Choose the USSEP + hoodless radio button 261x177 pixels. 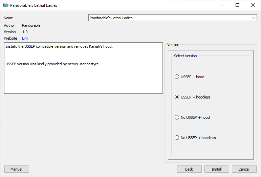click(x=192, y=97)
